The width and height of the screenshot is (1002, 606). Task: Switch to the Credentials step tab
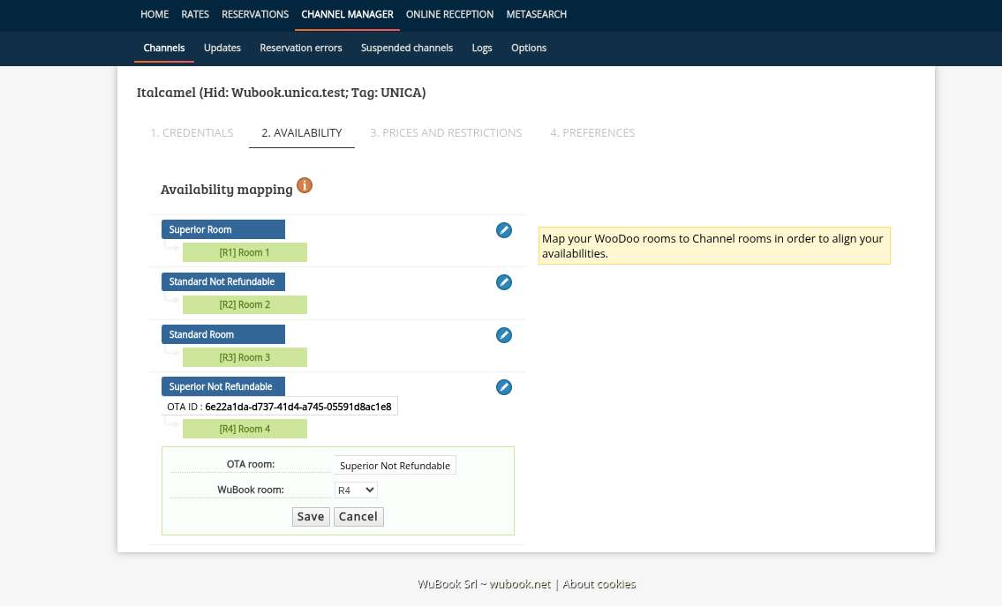point(192,133)
